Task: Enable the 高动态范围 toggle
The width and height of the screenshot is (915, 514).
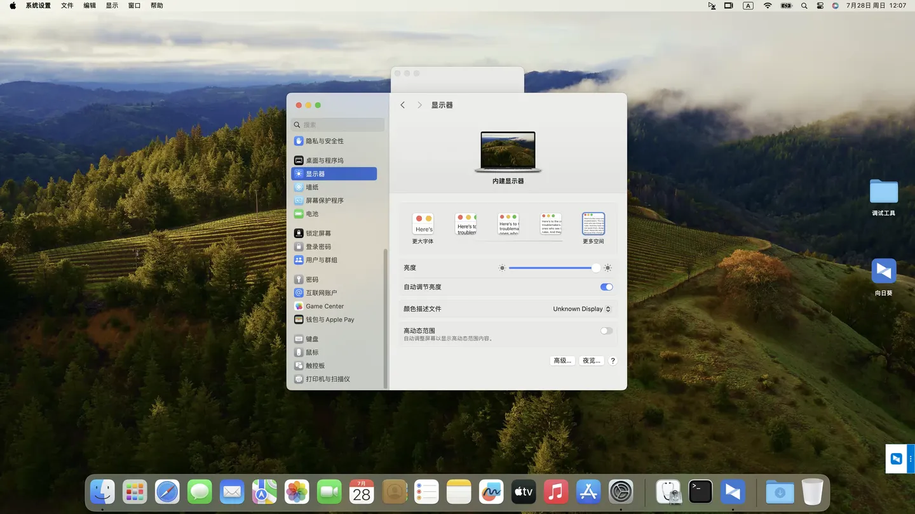Action: tap(606, 331)
